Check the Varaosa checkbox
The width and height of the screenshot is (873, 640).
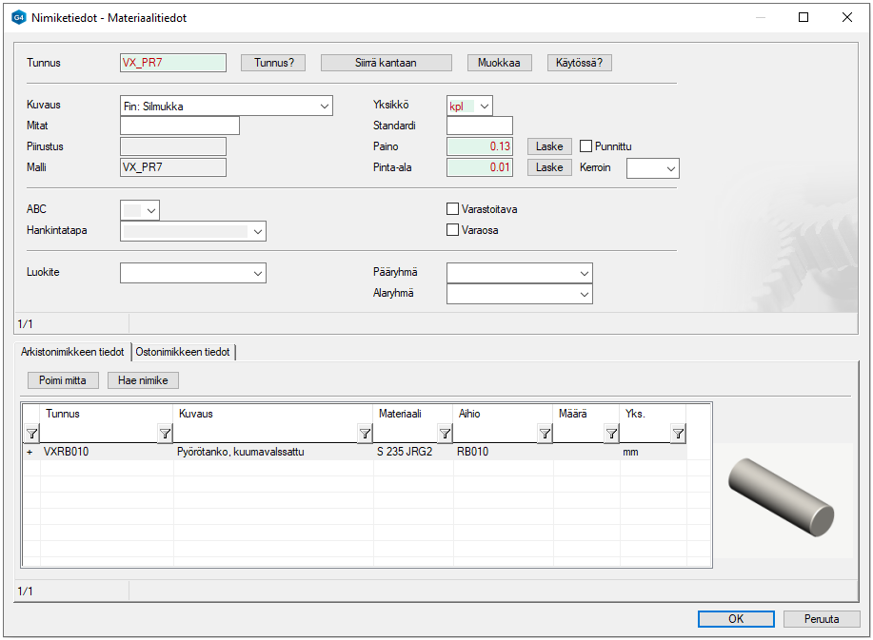tap(453, 229)
